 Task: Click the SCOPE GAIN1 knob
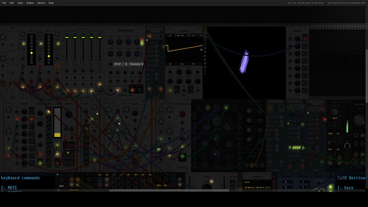(x=179, y=72)
